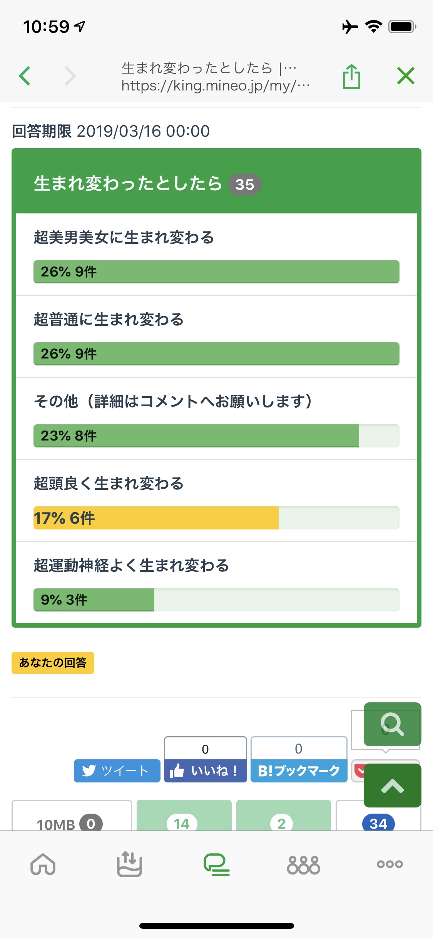Tap the browser back arrow
The height and width of the screenshot is (938, 433).
point(25,76)
